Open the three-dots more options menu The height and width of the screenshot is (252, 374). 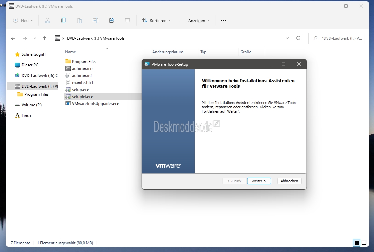(223, 21)
